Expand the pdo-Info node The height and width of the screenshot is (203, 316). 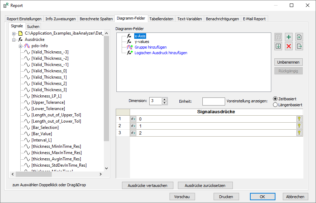pyautogui.click(x=20, y=46)
